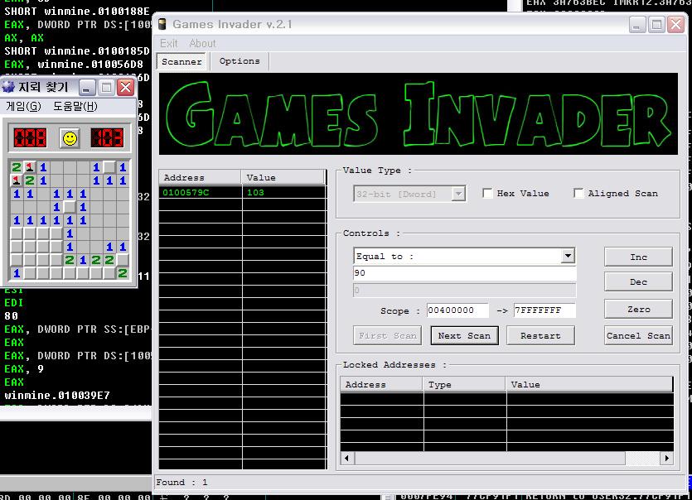The height and width of the screenshot is (500, 692).
Task: Click 'SHORT winmine.0100188E' in the debugger
Action: pos(77,11)
